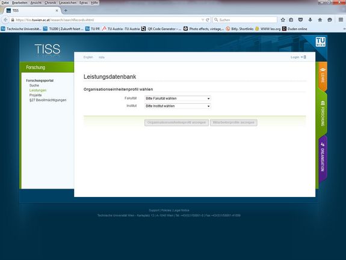Open the Fakultät dropdown
The height and width of the screenshot is (260, 346).
tap(178, 98)
